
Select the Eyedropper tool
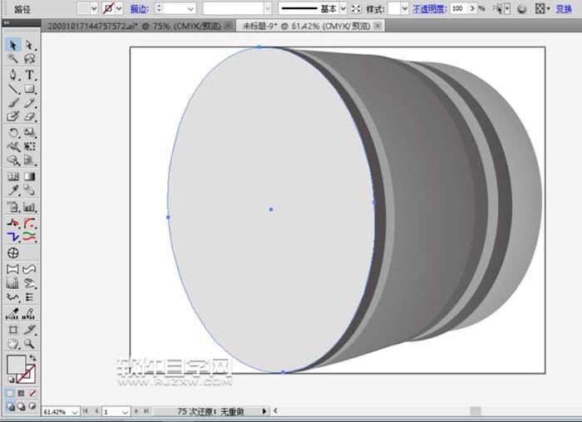13,190
